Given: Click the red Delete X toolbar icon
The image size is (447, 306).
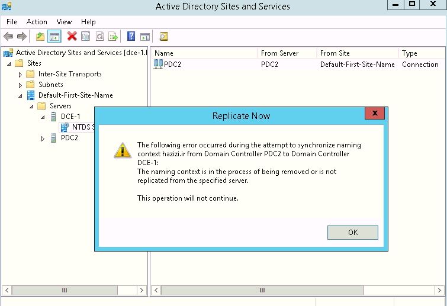Looking at the screenshot, I should pyautogui.click(x=72, y=36).
